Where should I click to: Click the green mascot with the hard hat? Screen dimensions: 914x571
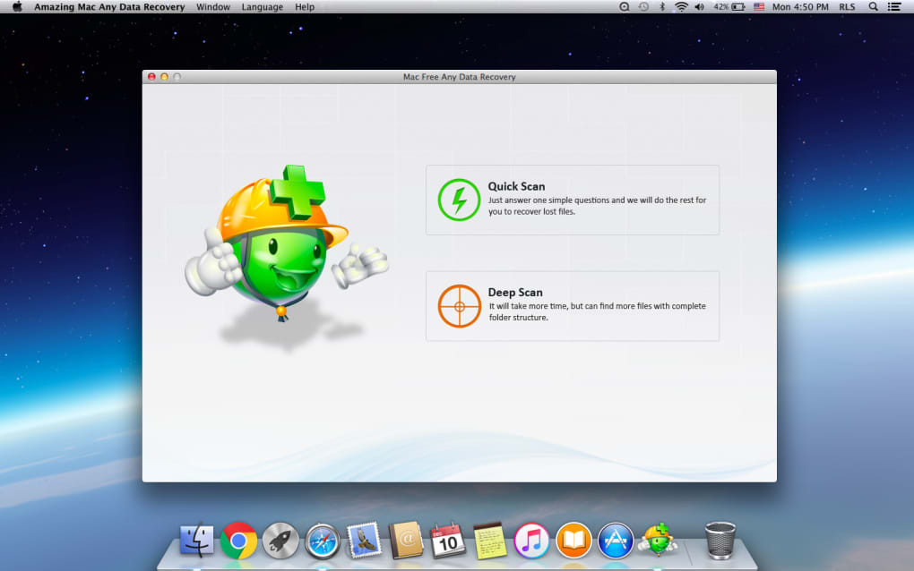point(286,244)
